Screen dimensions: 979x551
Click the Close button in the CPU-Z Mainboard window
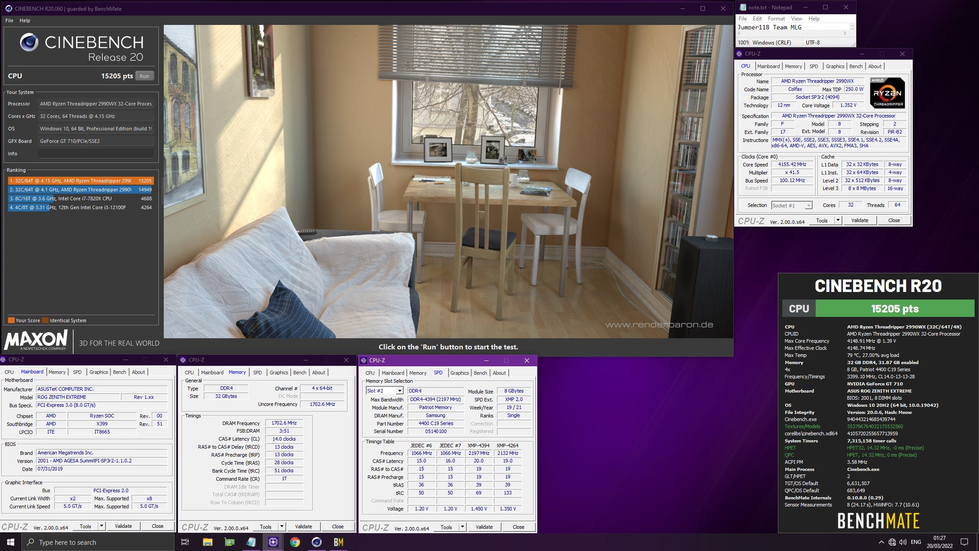(x=158, y=526)
